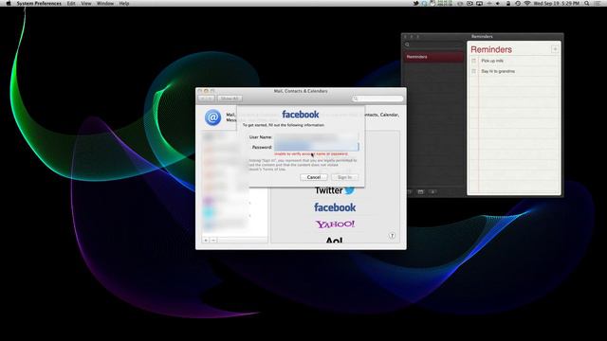The height and width of the screenshot is (341, 607).
Task: Open Notification Center list icon
Action: pyautogui.click(x=598, y=3)
